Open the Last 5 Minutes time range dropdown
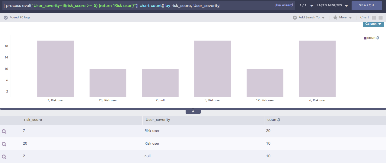Screen dimensions: 386x163 point(332,5)
